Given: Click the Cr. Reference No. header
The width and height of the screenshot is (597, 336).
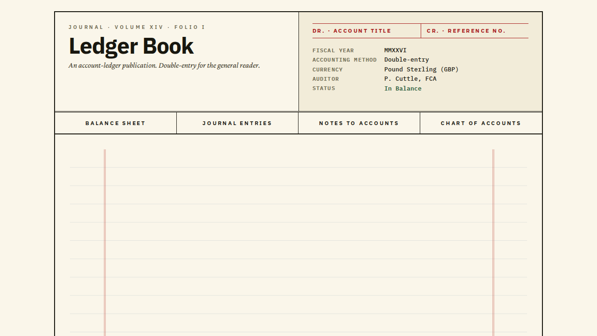Looking at the screenshot, I should click(x=466, y=31).
